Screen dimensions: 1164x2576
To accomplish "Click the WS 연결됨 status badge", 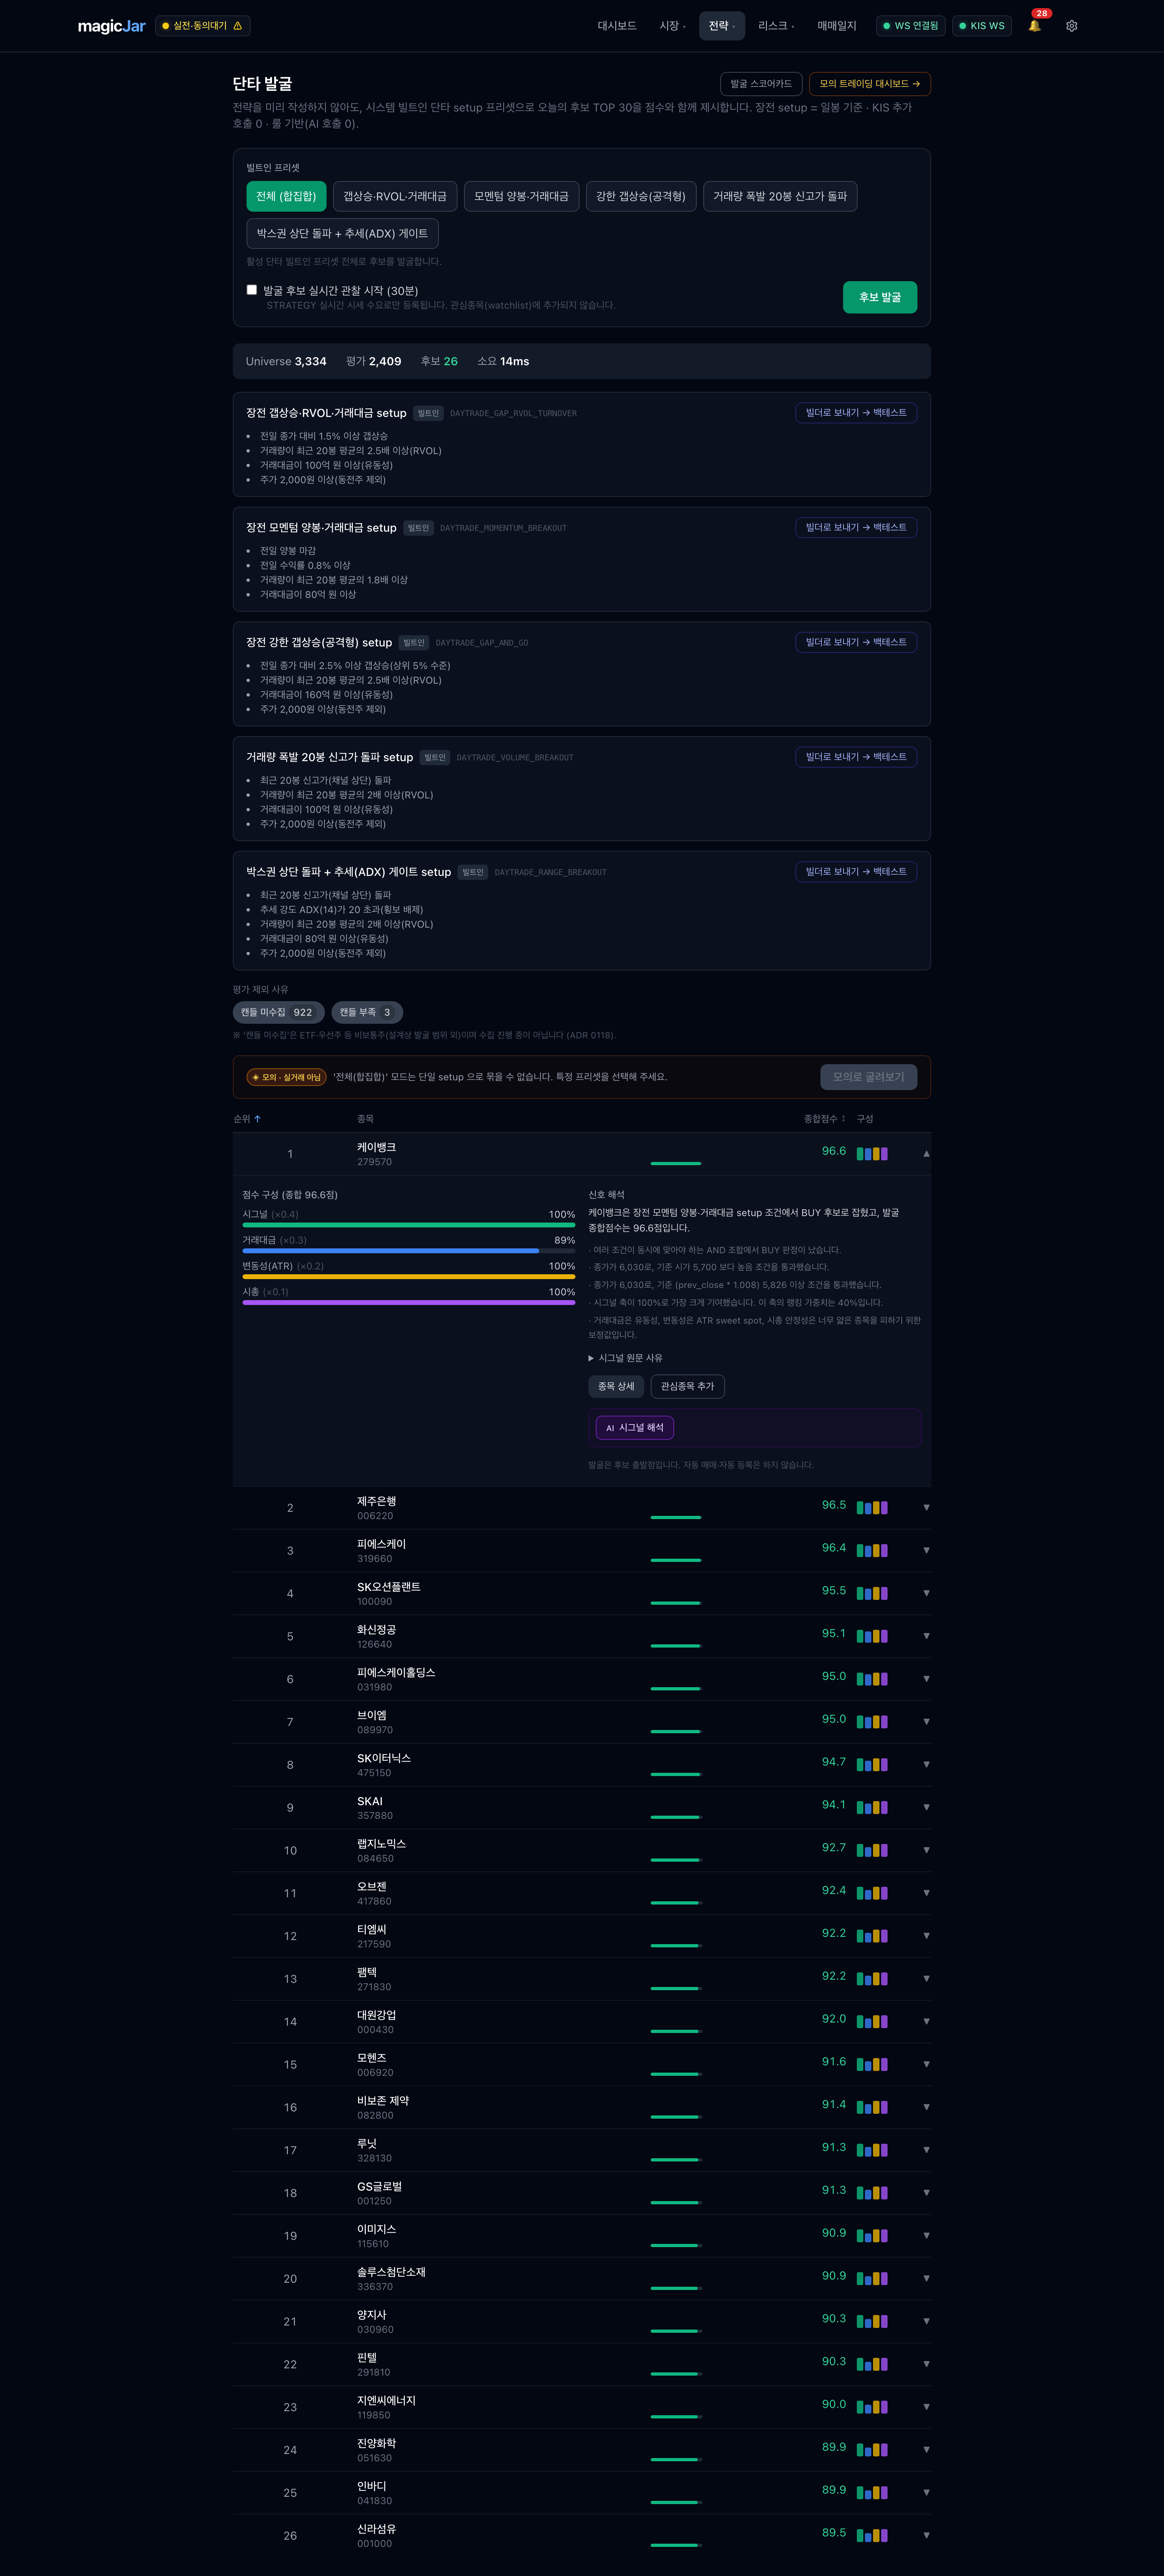I will click(910, 26).
